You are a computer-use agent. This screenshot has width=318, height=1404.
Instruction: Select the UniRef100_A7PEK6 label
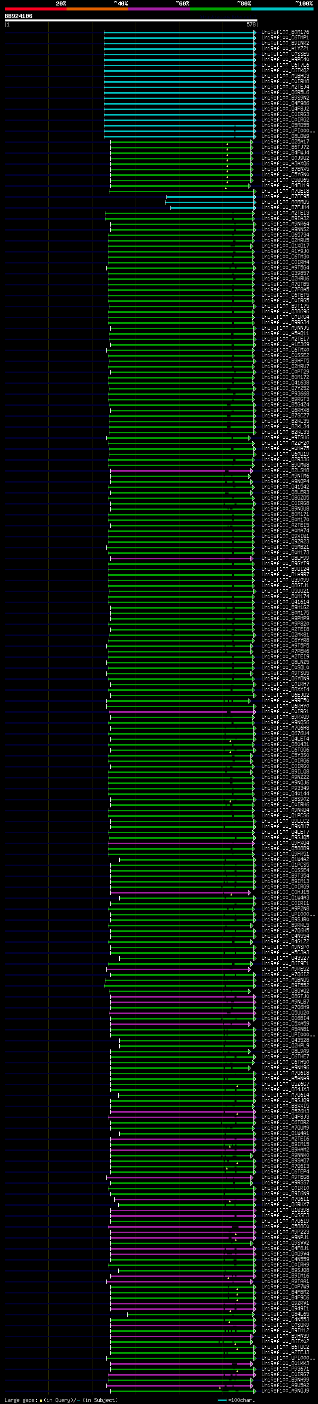[285, 651]
